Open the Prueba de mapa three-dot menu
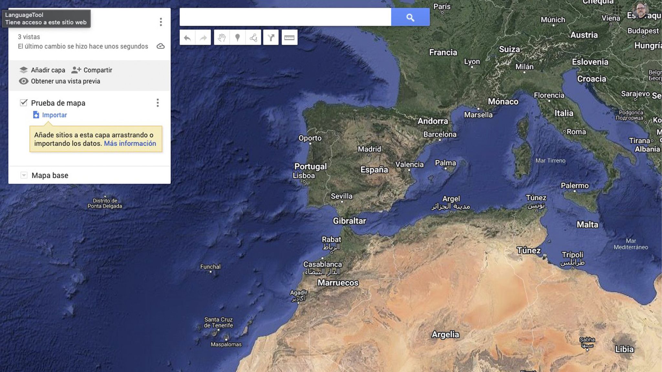The image size is (662, 372). (x=158, y=103)
